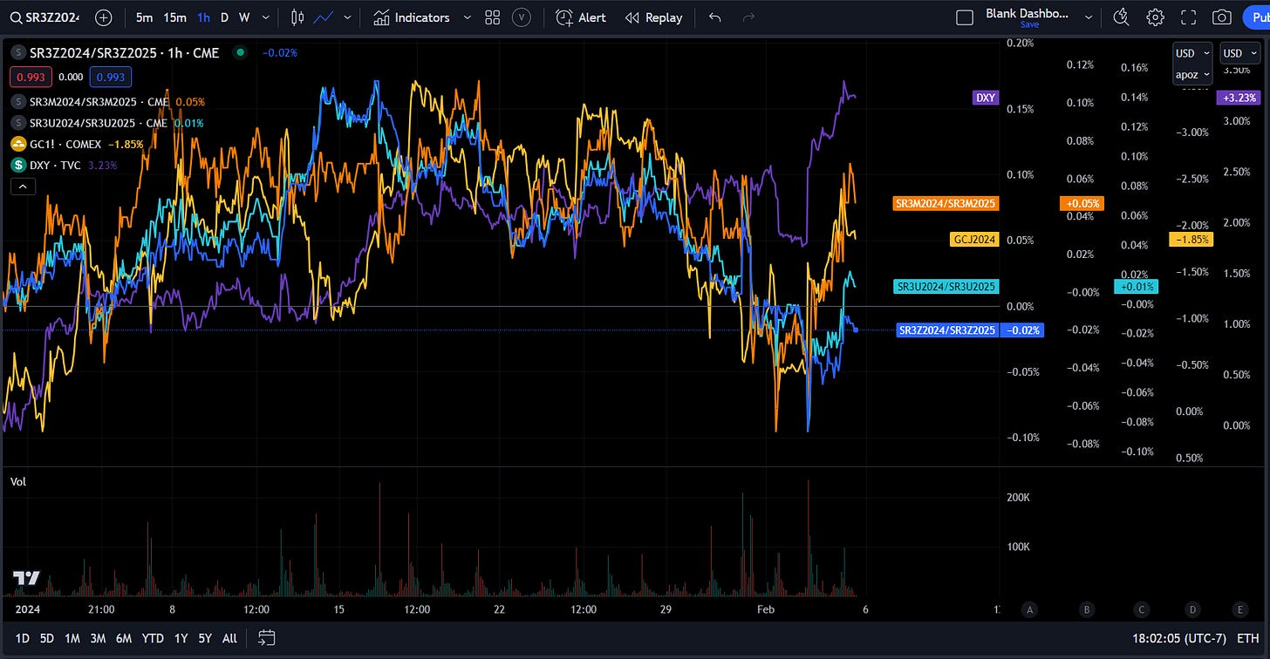Open the apoz unit dropdown
The width and height of the screenshot is (1270, 659).
1192,74
